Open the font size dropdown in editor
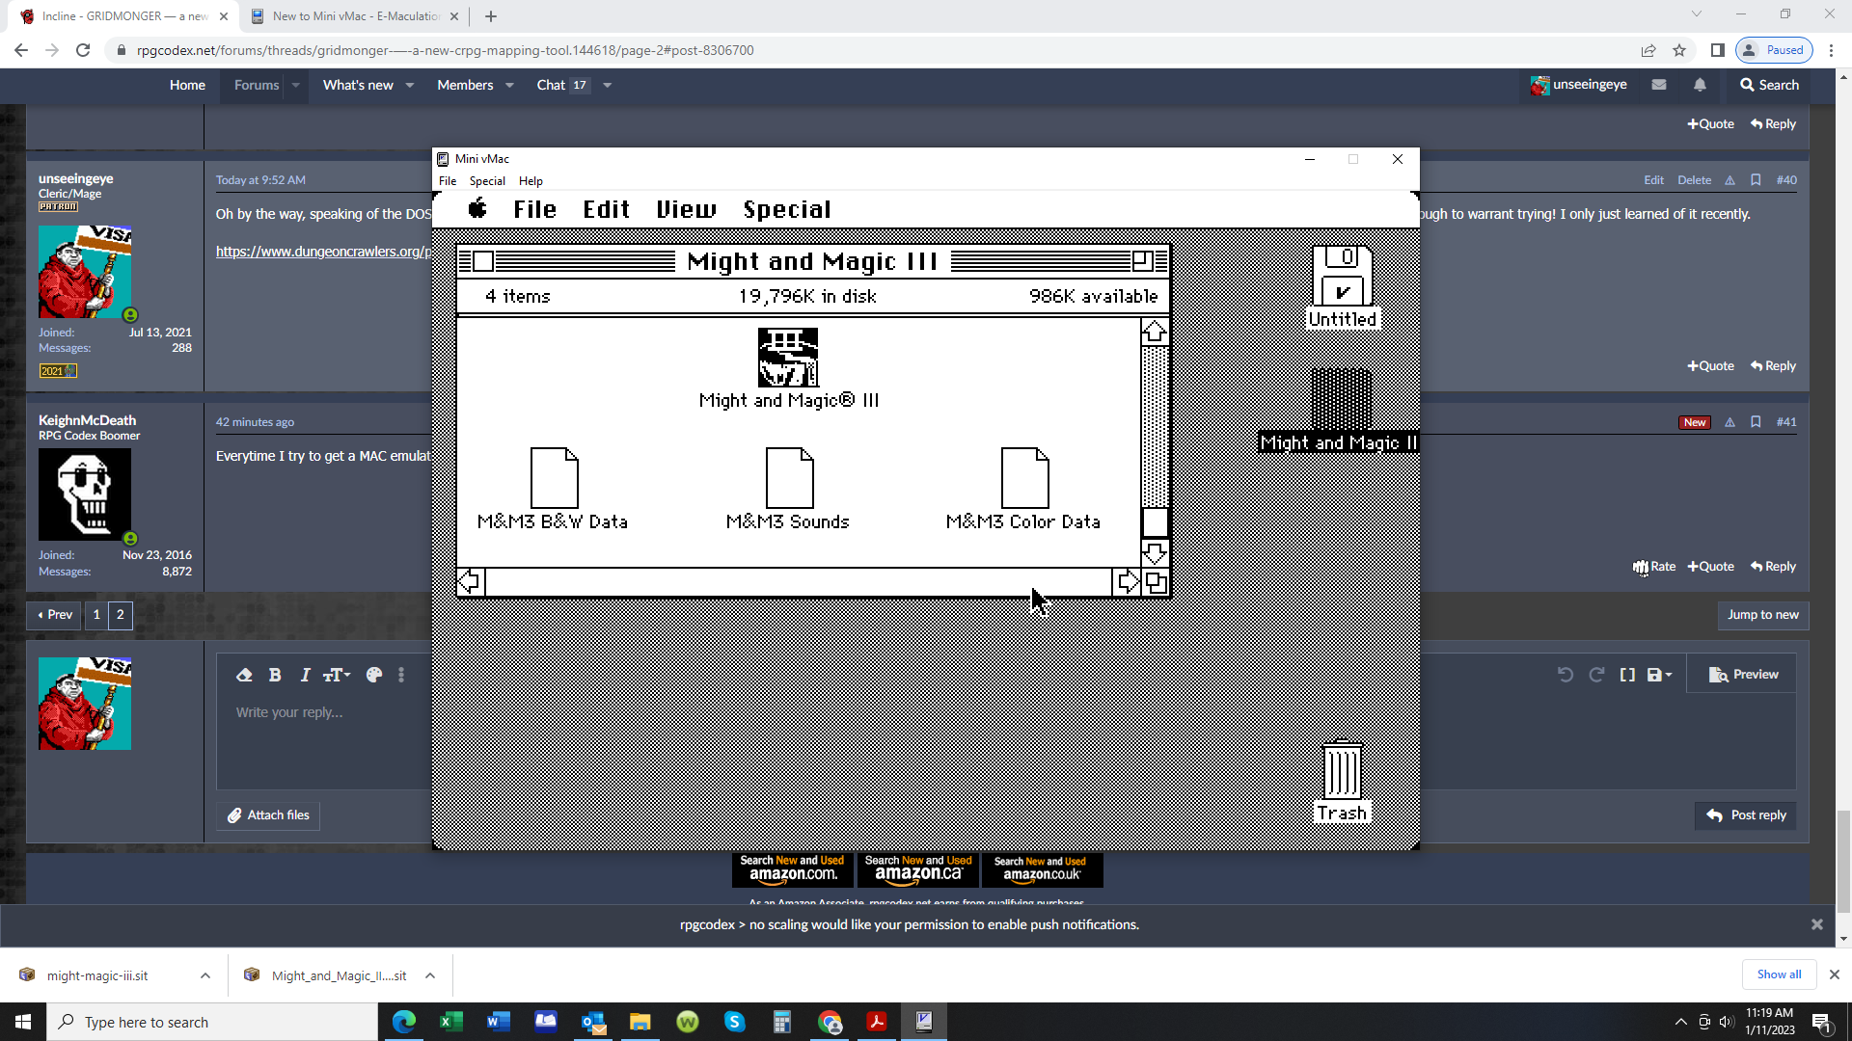The image size is (1852, 1041). coord(337,675)
